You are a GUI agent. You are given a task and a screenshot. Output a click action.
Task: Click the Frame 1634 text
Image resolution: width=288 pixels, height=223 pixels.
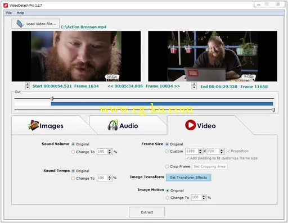(x=87, y=86)
